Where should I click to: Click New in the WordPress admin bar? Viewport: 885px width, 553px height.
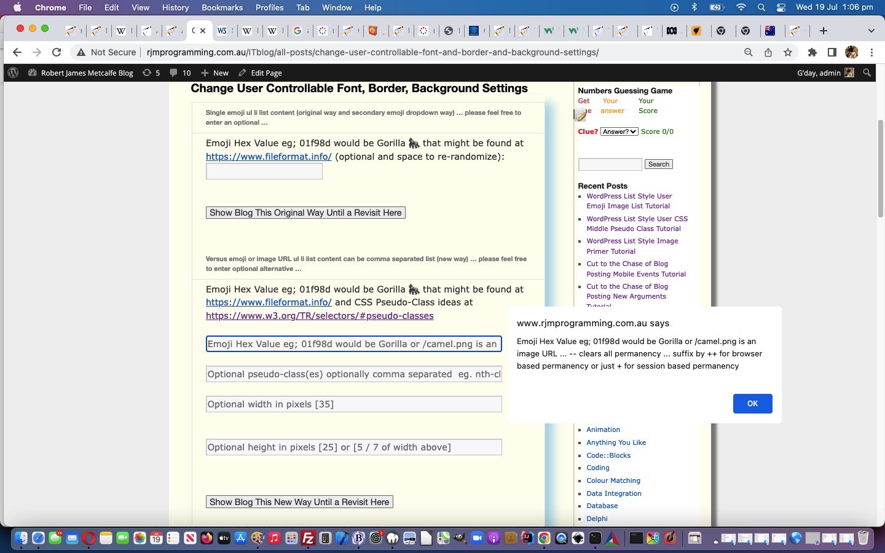(215, 73)
